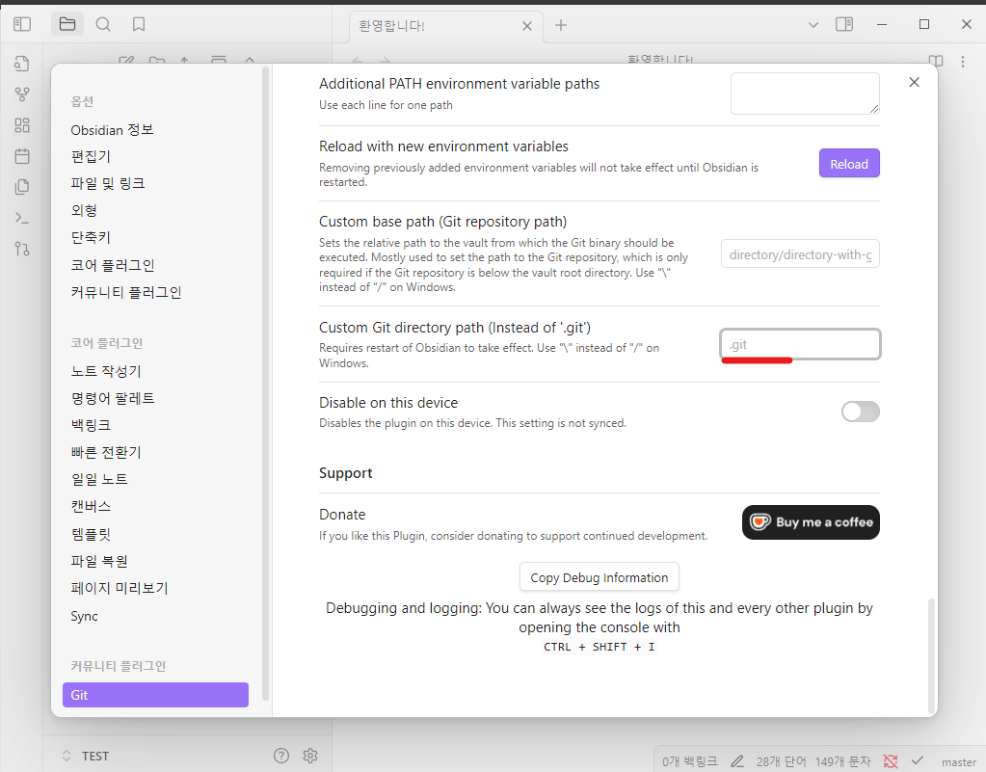Image resolution: width=986 pixels, height=772 pixels.
Task: Toggle the left sidebar collapse icon
Action: (x=22, y=24)
